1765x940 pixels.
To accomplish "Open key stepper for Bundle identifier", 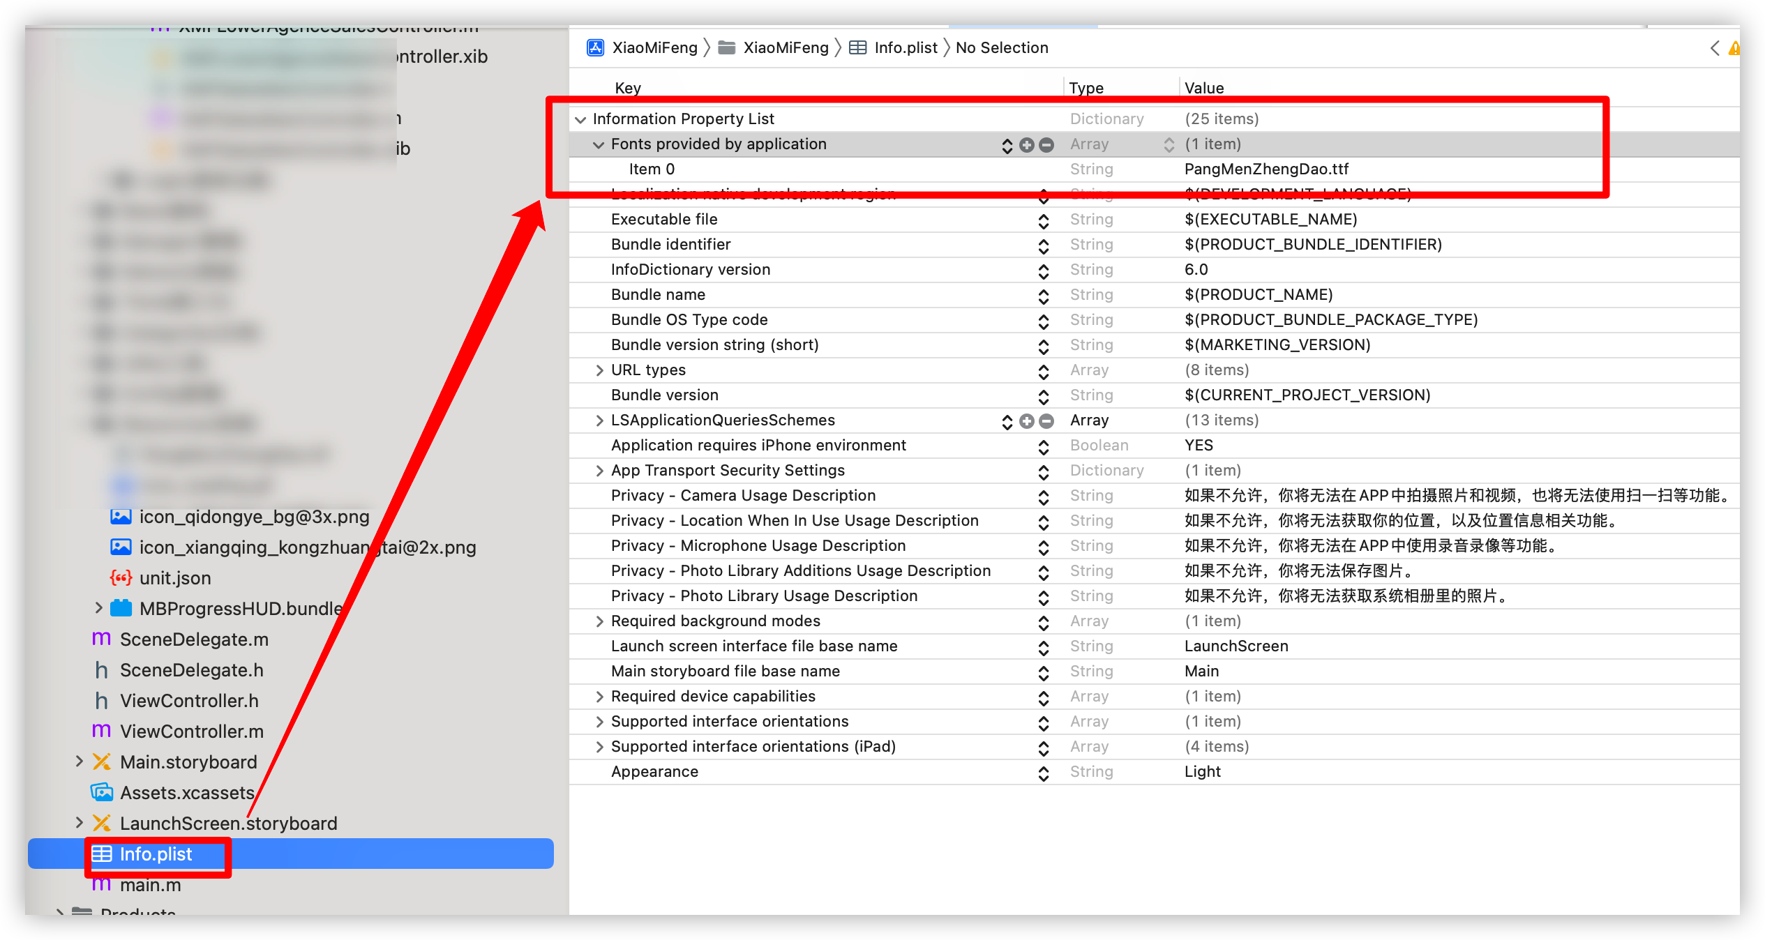I will pos(1044,245).
